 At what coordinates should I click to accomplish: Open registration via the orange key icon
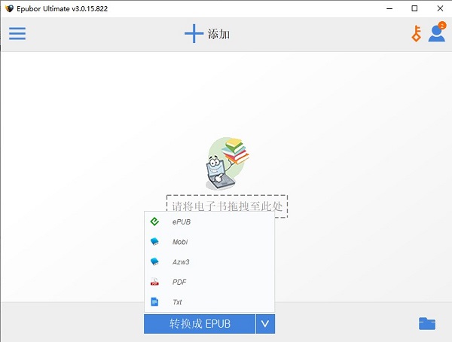[415, 34]
